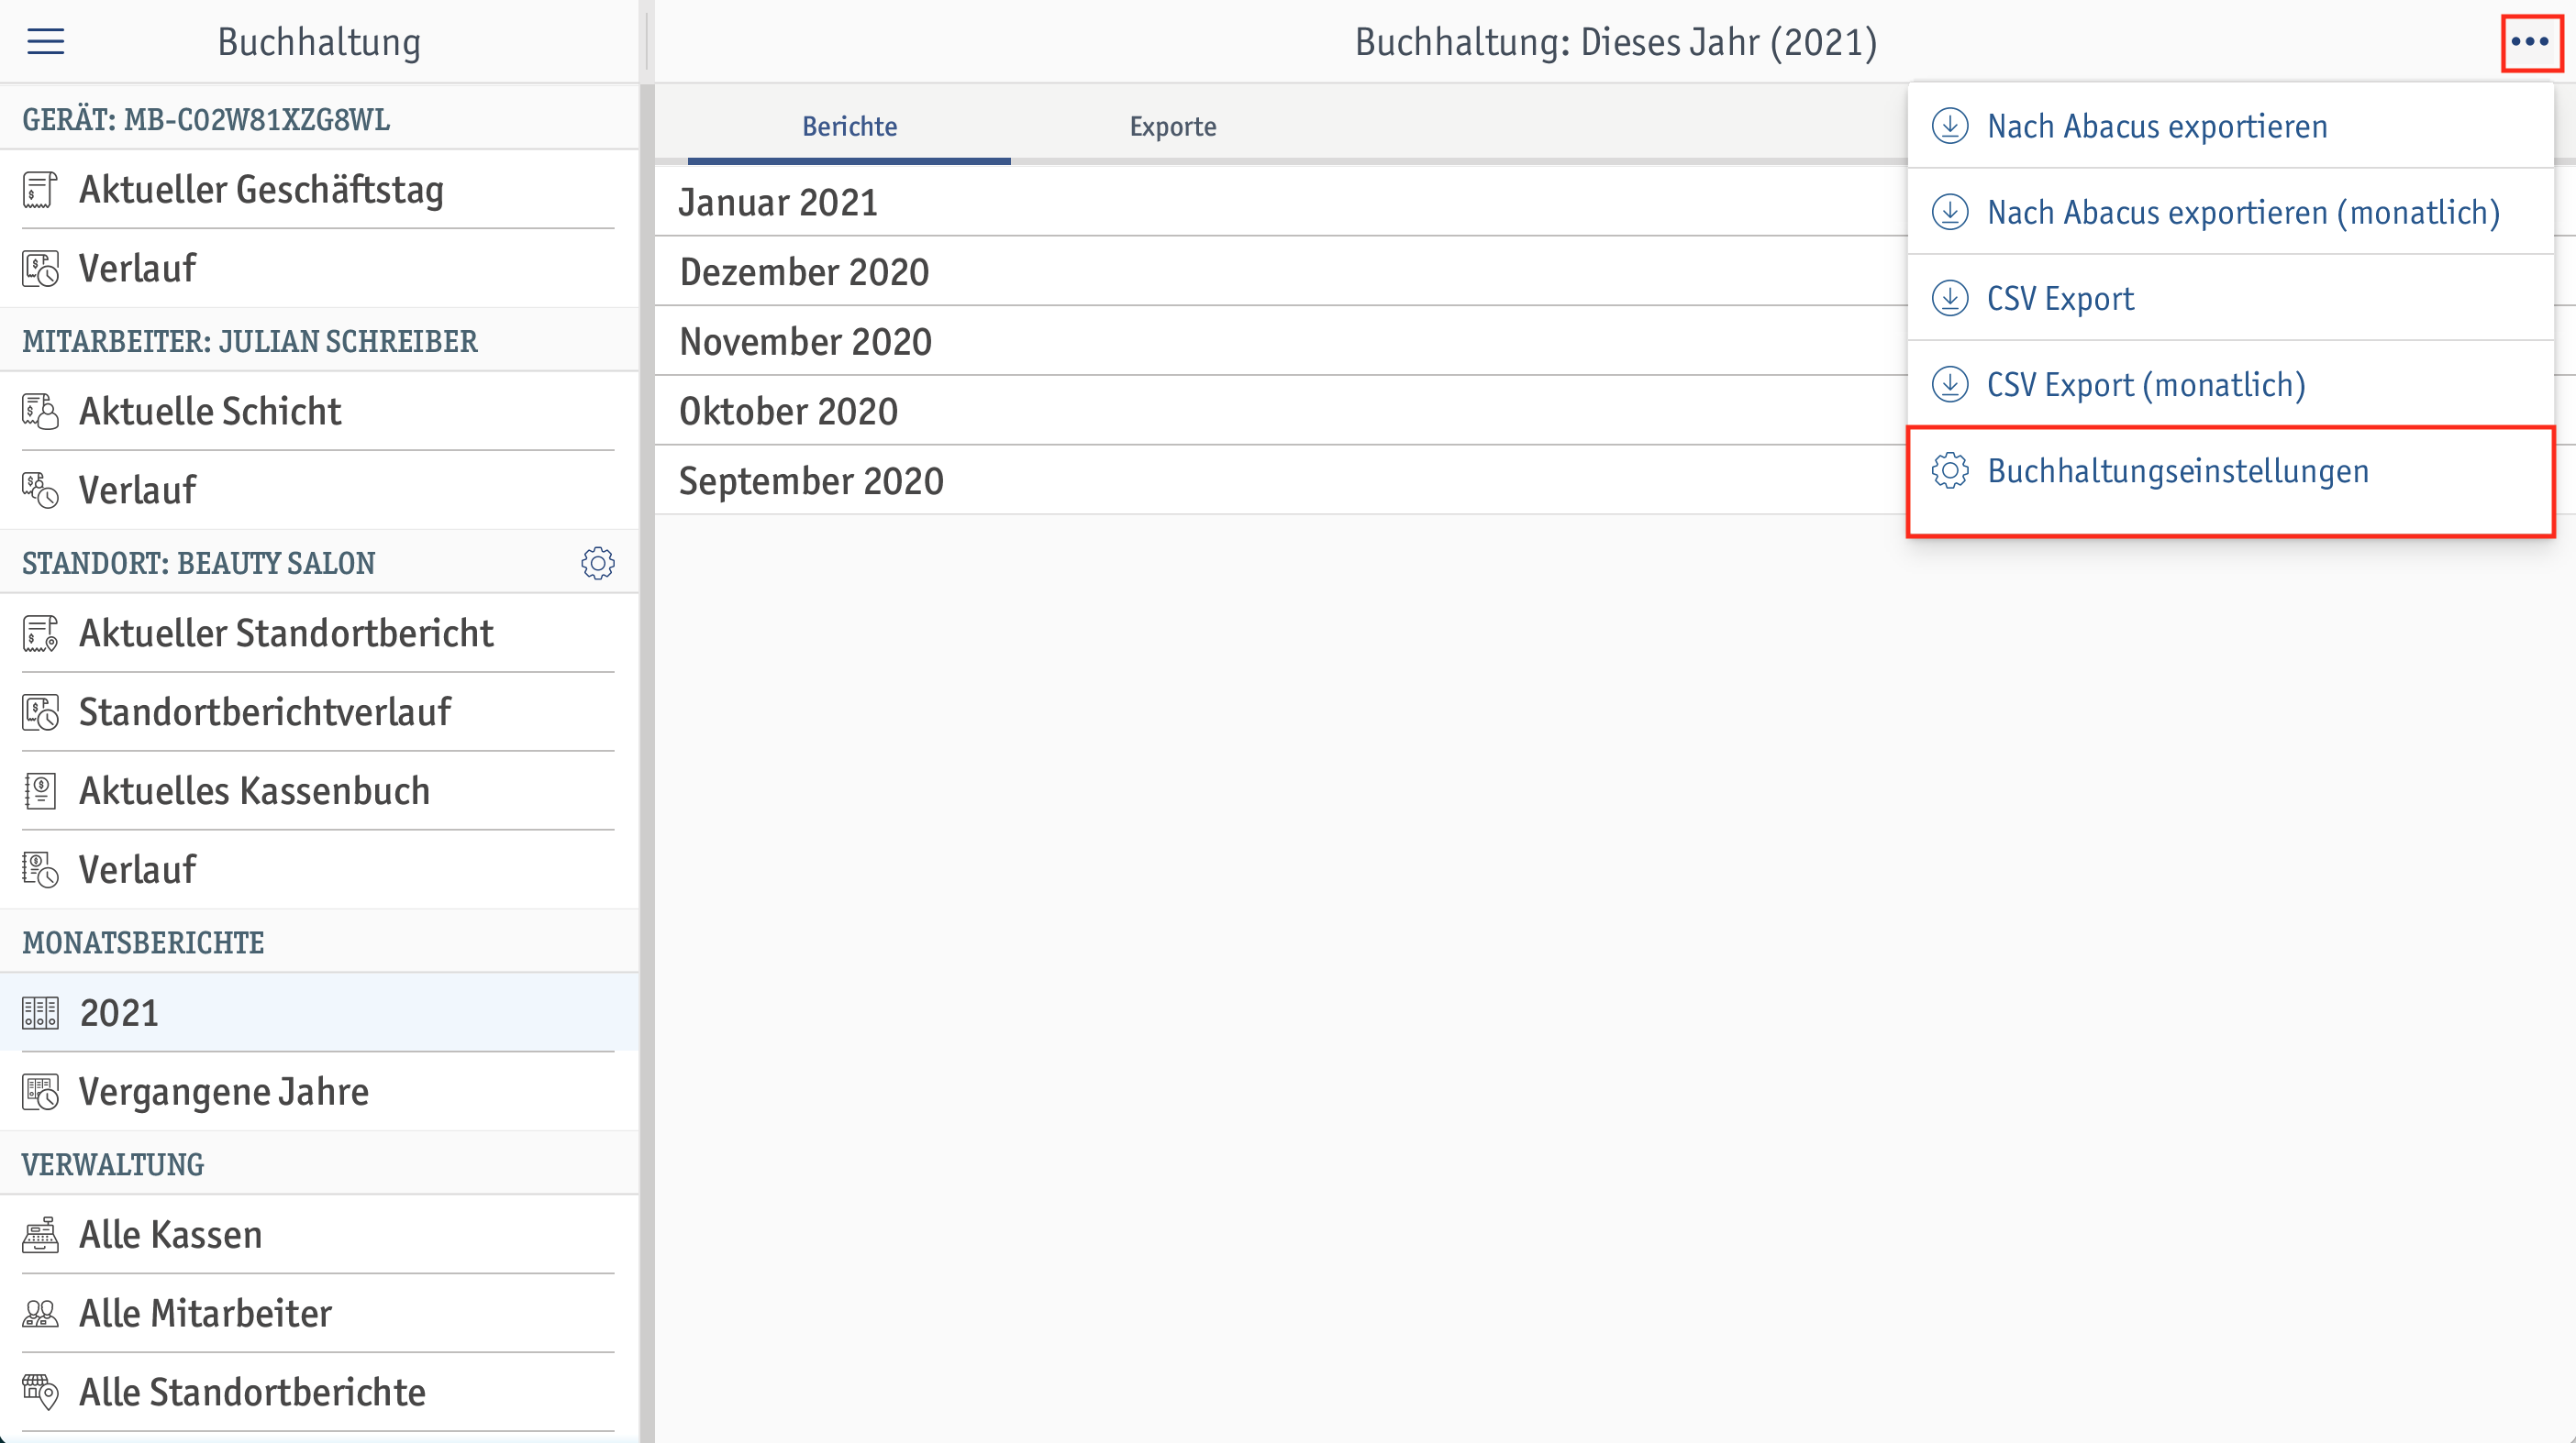Click download icon beside Nach Abacus exportieren
Image resolution: width=2576 pixels, height=1443 pixels.
(x=1950, y=127)
